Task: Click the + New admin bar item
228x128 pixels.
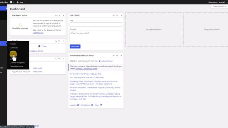Action: click(20, 2)
